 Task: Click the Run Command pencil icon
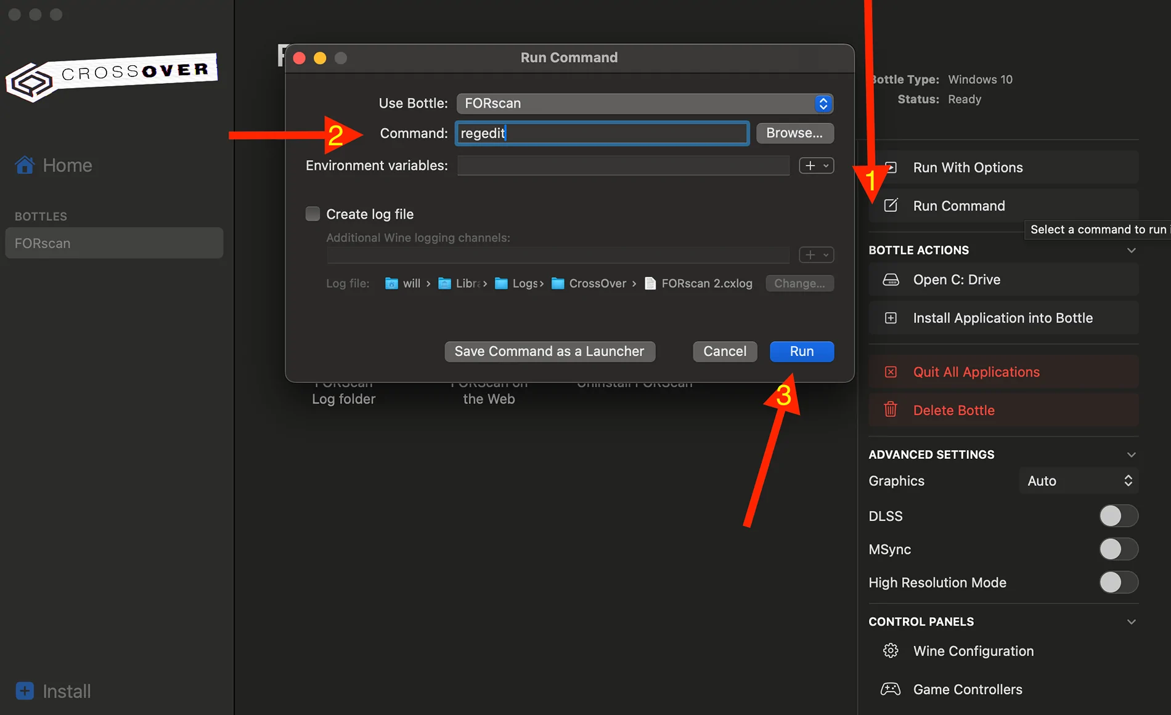point(891,206)
